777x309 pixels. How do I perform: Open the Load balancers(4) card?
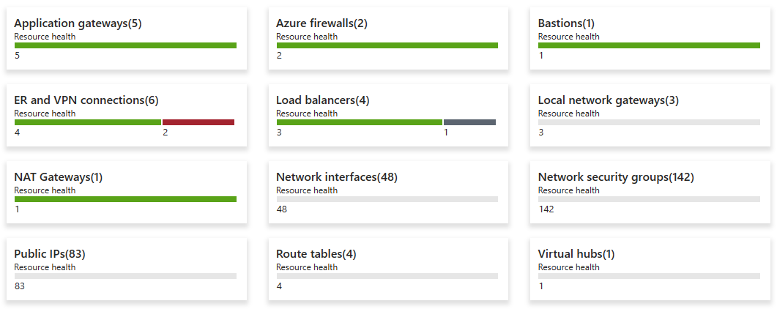(x=322, y=100)
